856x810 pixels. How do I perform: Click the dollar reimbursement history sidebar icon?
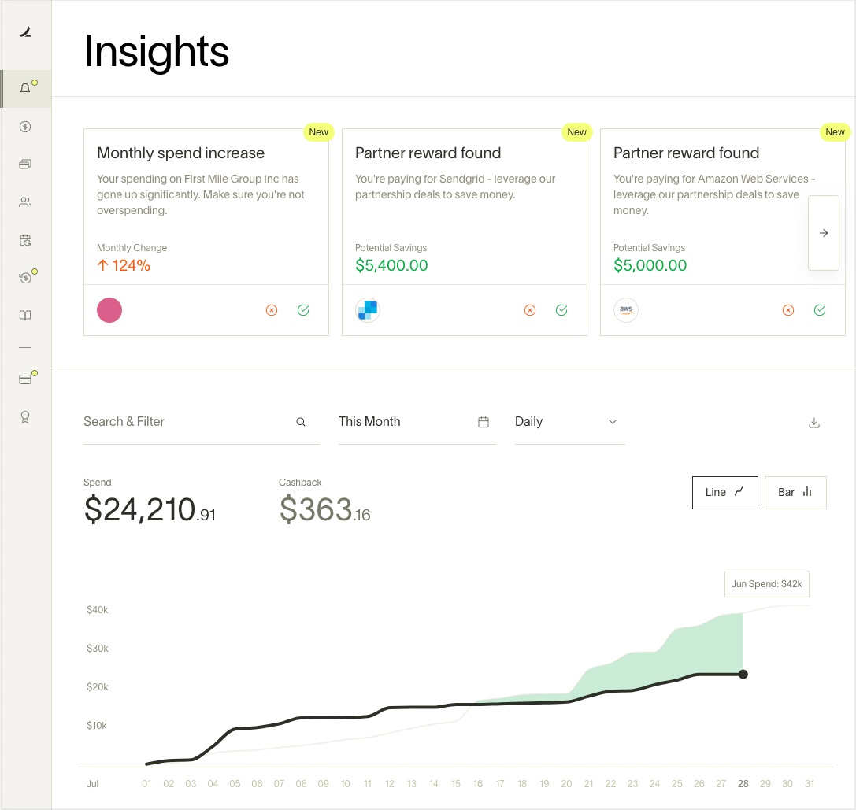click(25, 278)
